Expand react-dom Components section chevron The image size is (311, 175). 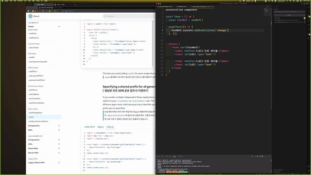click(x=59, y=140)
